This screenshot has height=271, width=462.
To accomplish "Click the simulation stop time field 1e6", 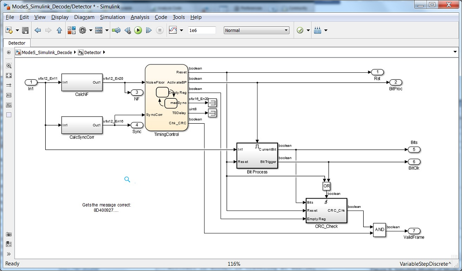I will [x=202, y=30].
